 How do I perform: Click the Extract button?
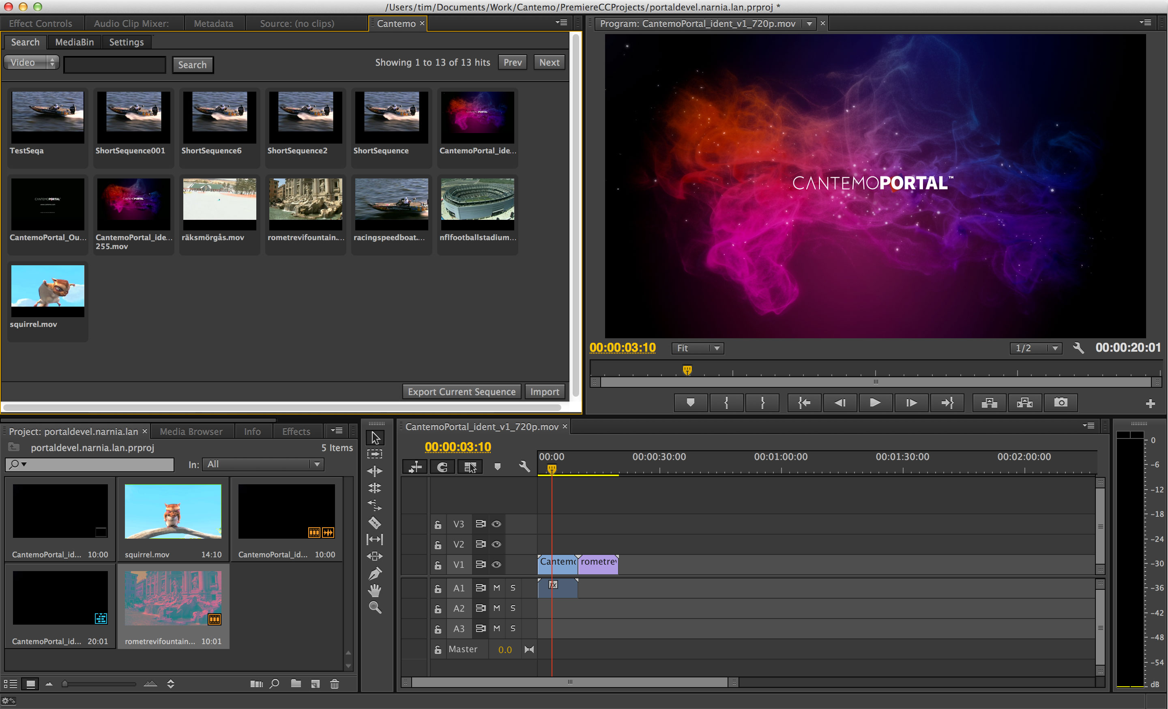[1024, 403]
